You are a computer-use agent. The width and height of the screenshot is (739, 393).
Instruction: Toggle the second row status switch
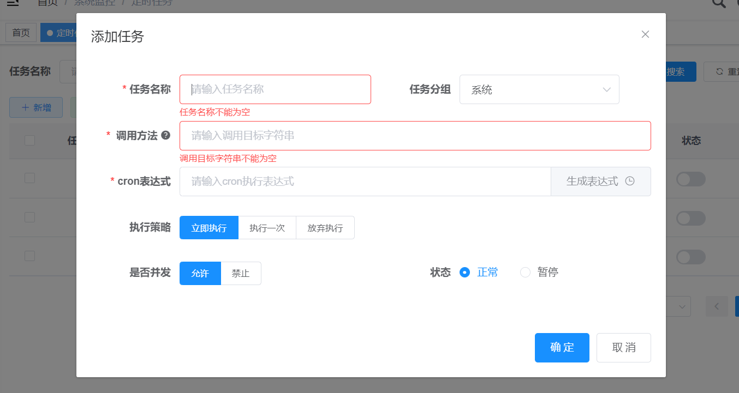691,219
